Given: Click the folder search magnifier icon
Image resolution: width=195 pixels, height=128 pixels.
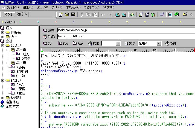Looking at the screenshot, I should (x=185, y=15).
